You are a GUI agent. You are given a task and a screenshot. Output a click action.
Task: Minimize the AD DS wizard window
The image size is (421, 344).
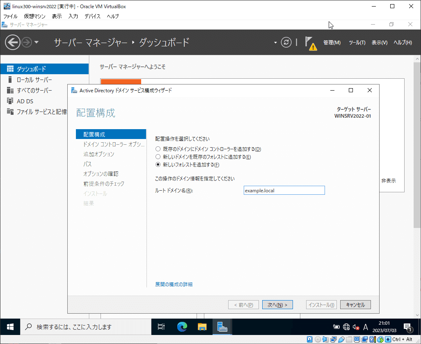coord(332,91)
